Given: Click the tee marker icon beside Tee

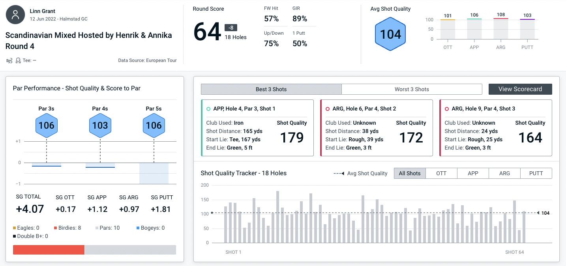Looking at the screenshot, I should pos(18,60).
